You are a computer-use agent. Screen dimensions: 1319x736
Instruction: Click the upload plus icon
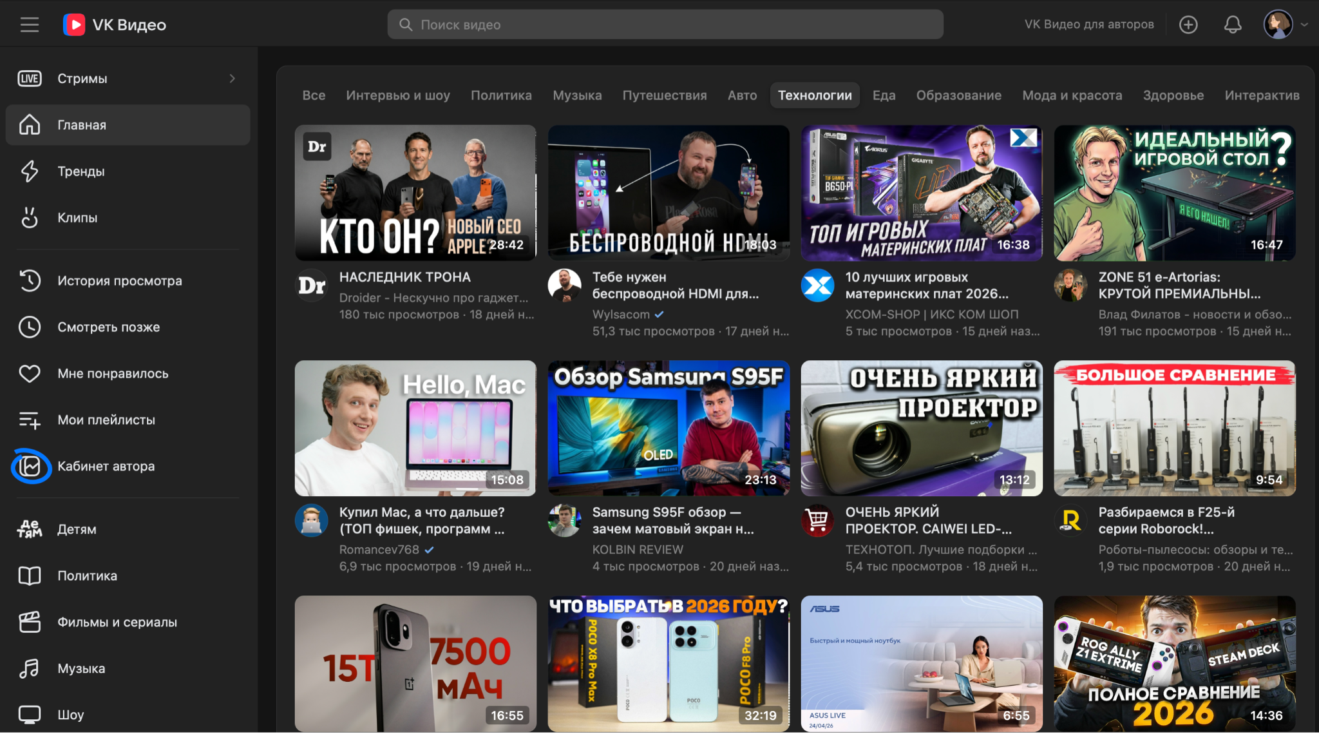tap(1188, 24)
